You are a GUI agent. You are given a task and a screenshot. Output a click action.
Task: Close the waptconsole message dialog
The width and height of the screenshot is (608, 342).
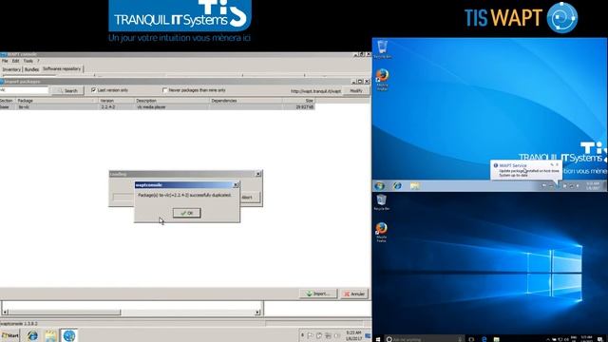(x=236, y=185)
